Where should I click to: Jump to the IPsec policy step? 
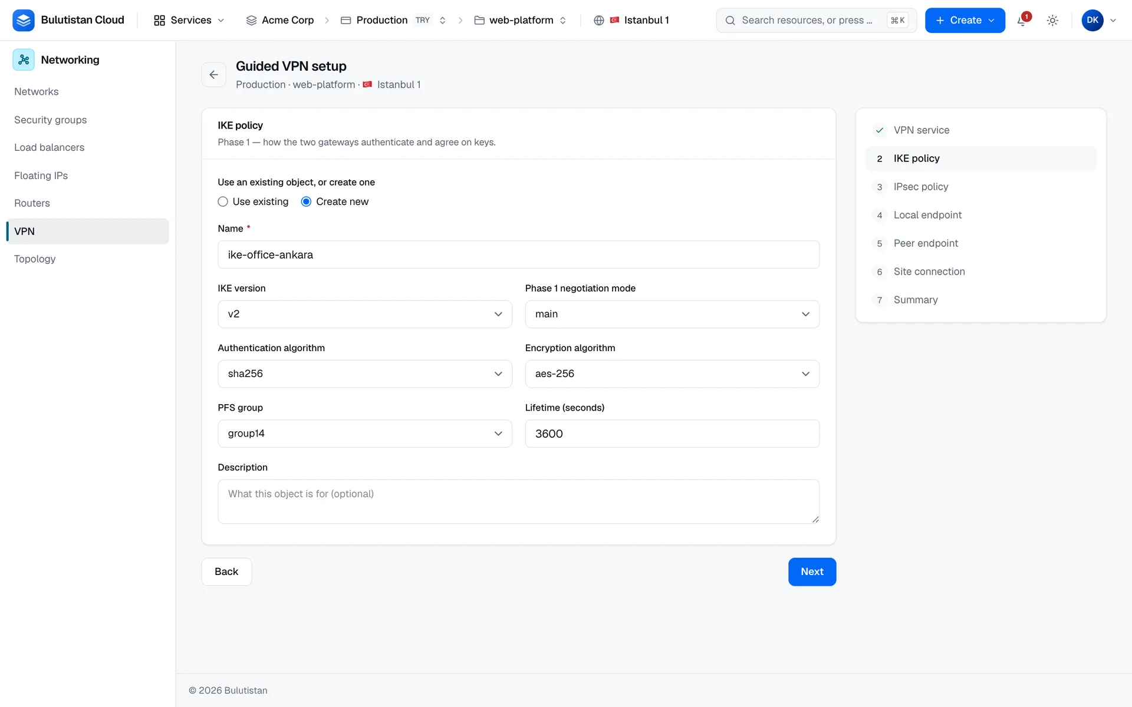pos(980,187)
